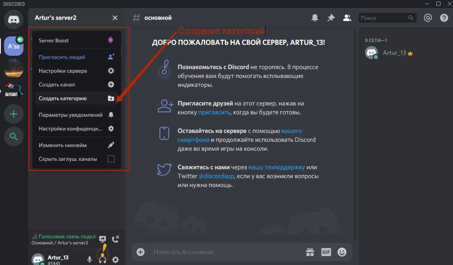The height and width of the screenshot is (265, 453).
Task: Open pinned messages pin icon
Action: pos(331,18)
